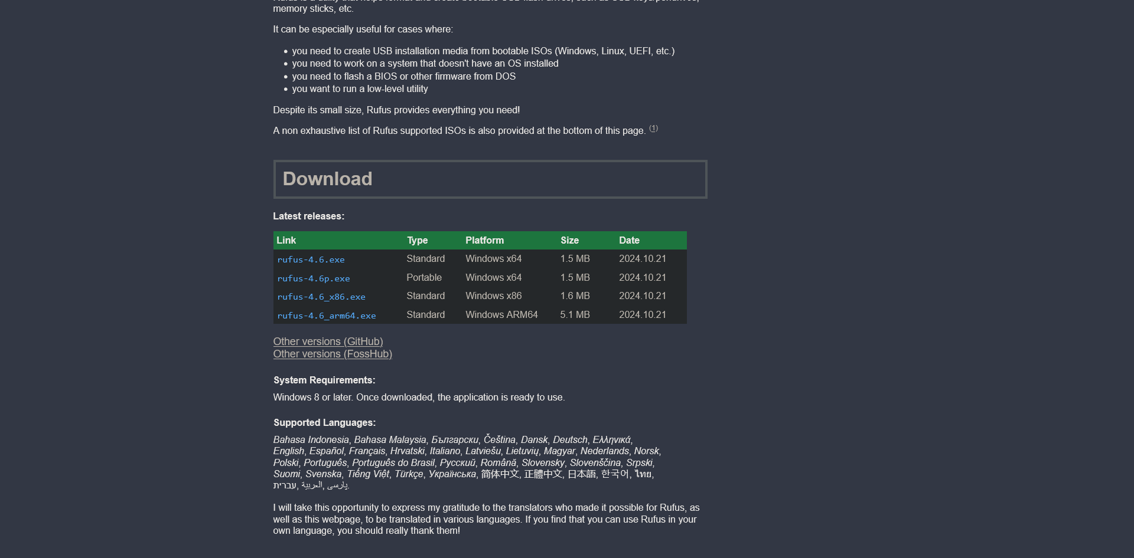This screenshot has width=1134, height=558.
Task: Open Other versions (FossHub) link
Action: click(x=333, y=354)
